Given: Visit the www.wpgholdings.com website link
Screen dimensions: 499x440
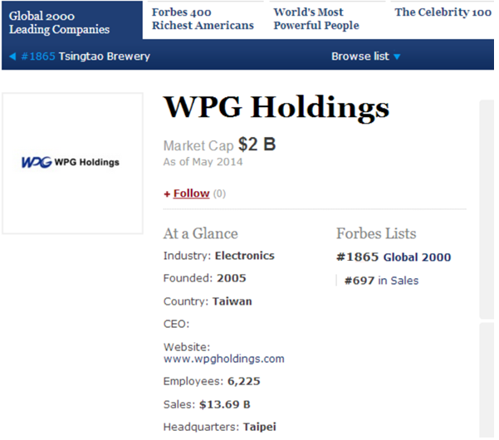Looking at the screenshot, I should 224,359.
